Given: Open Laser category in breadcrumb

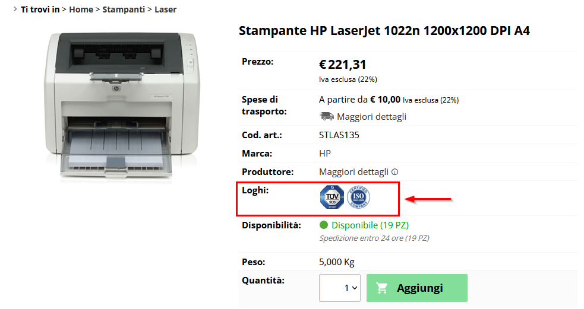Looking at the screenshot, I should [165, 9].
